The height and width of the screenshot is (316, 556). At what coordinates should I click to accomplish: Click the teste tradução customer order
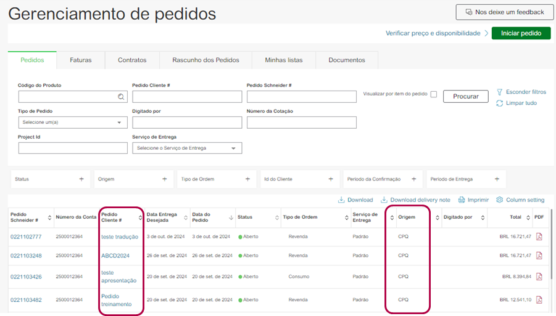120,237
